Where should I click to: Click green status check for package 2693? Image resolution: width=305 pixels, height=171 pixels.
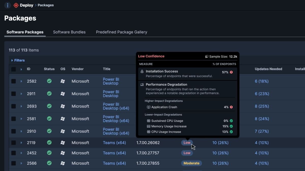[x=49, y=106]
